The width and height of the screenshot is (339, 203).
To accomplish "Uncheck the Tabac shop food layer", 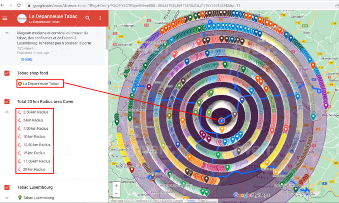I will (7, 73).
